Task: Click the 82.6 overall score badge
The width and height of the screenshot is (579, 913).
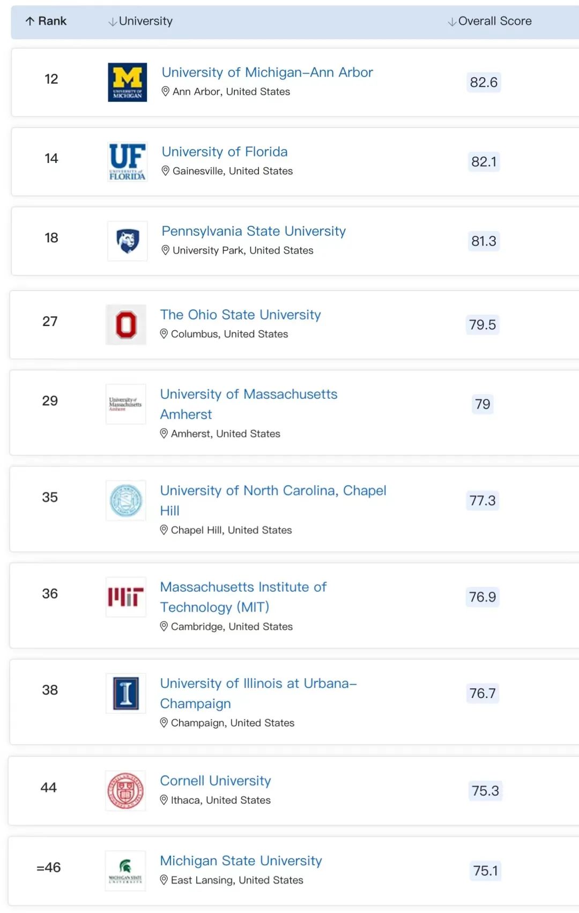Action: [484, 82]
